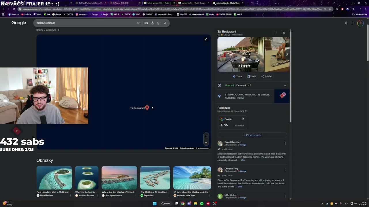Open the Google account avatar menu

(360, 23)
